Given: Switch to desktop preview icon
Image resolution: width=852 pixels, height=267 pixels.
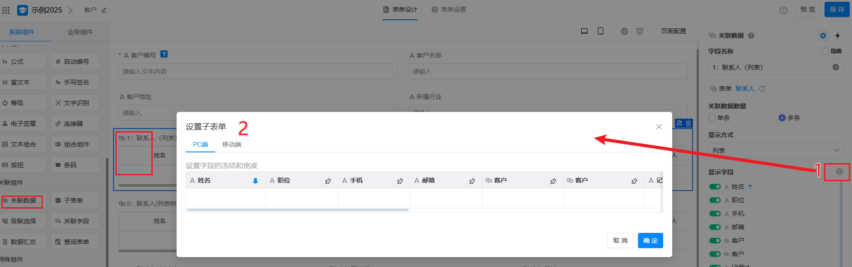Looking at the screenshot, I should (584, 31).
